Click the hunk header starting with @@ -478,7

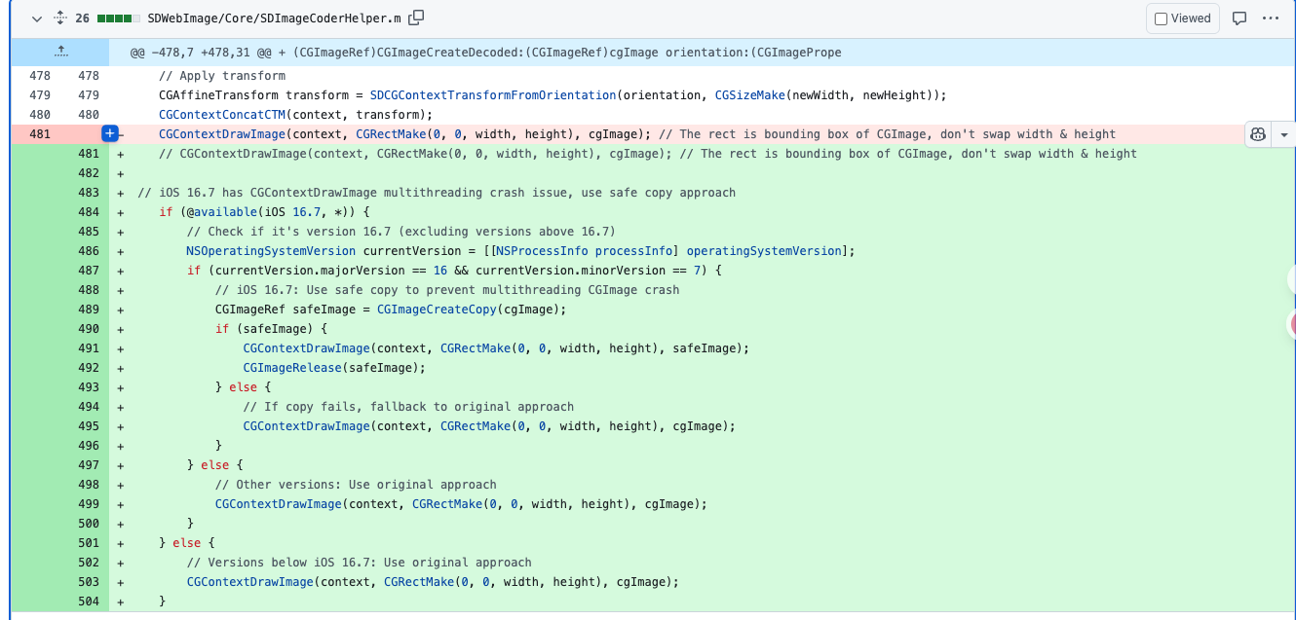point(487,52)
